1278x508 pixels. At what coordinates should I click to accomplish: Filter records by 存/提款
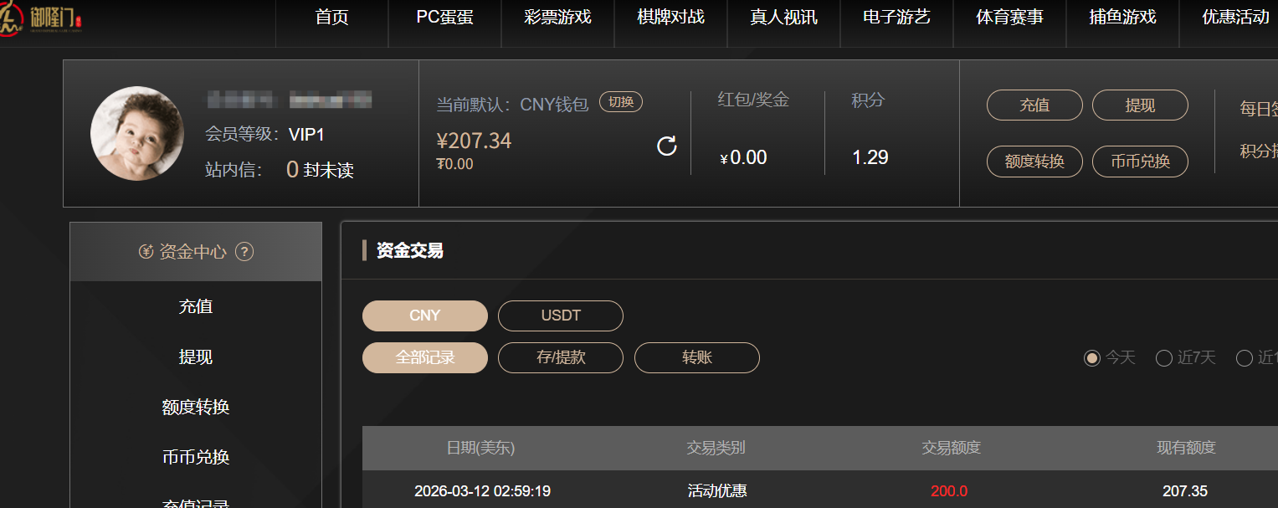click(561, 358)
